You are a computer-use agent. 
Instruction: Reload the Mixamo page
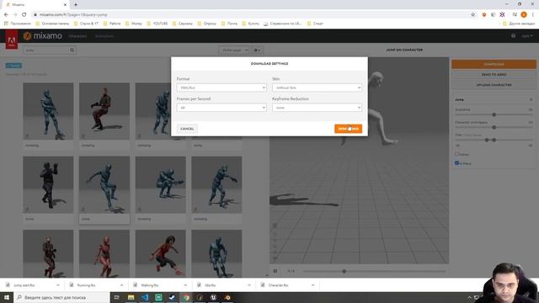(24, 15)
